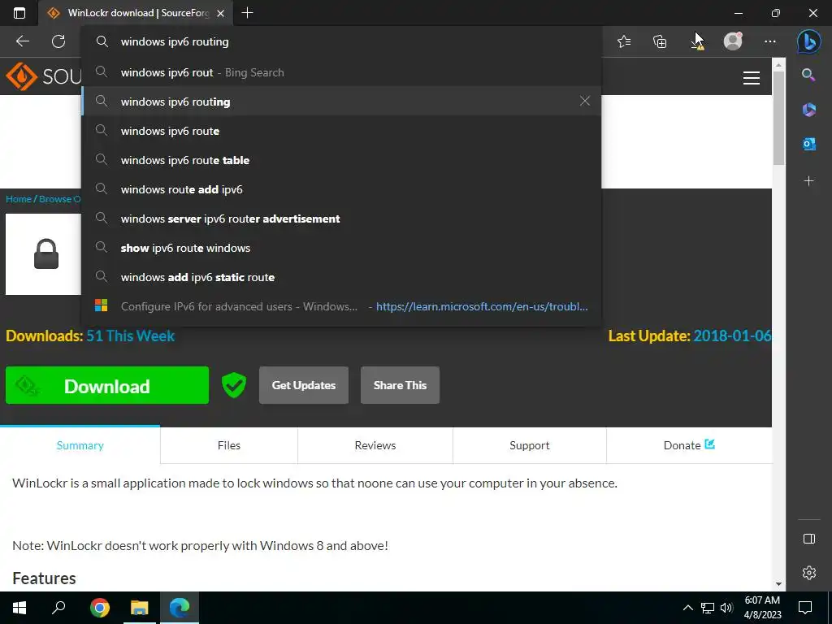832x624 pixels.
Task: Click the WinLockr padlock project icon
Action: coord(44,254)
